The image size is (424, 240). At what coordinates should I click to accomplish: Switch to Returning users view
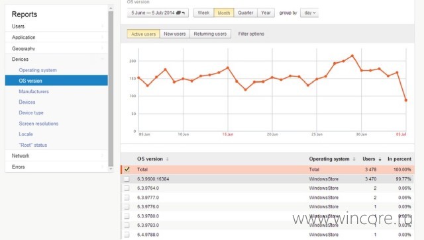210,34
